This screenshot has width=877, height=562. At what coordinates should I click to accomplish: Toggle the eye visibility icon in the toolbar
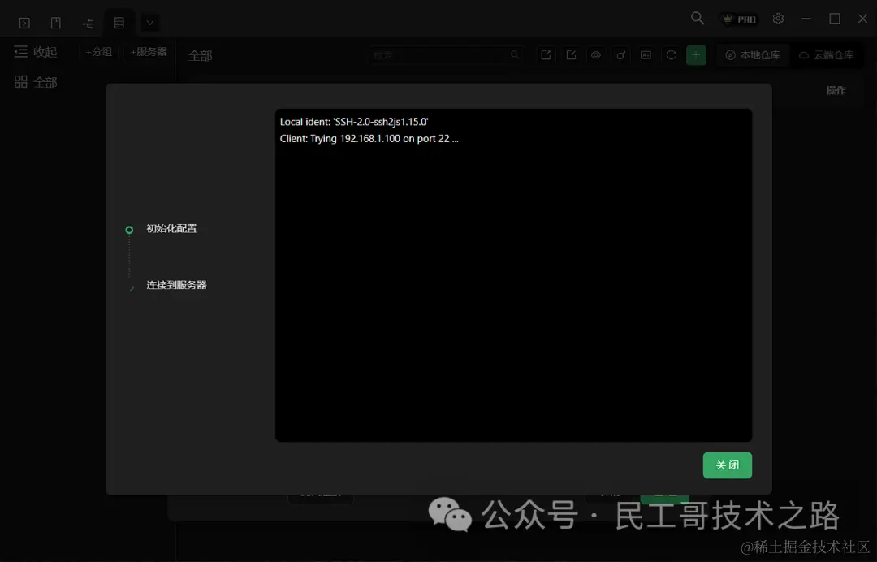pyautogui.click(x=596, y=54)
